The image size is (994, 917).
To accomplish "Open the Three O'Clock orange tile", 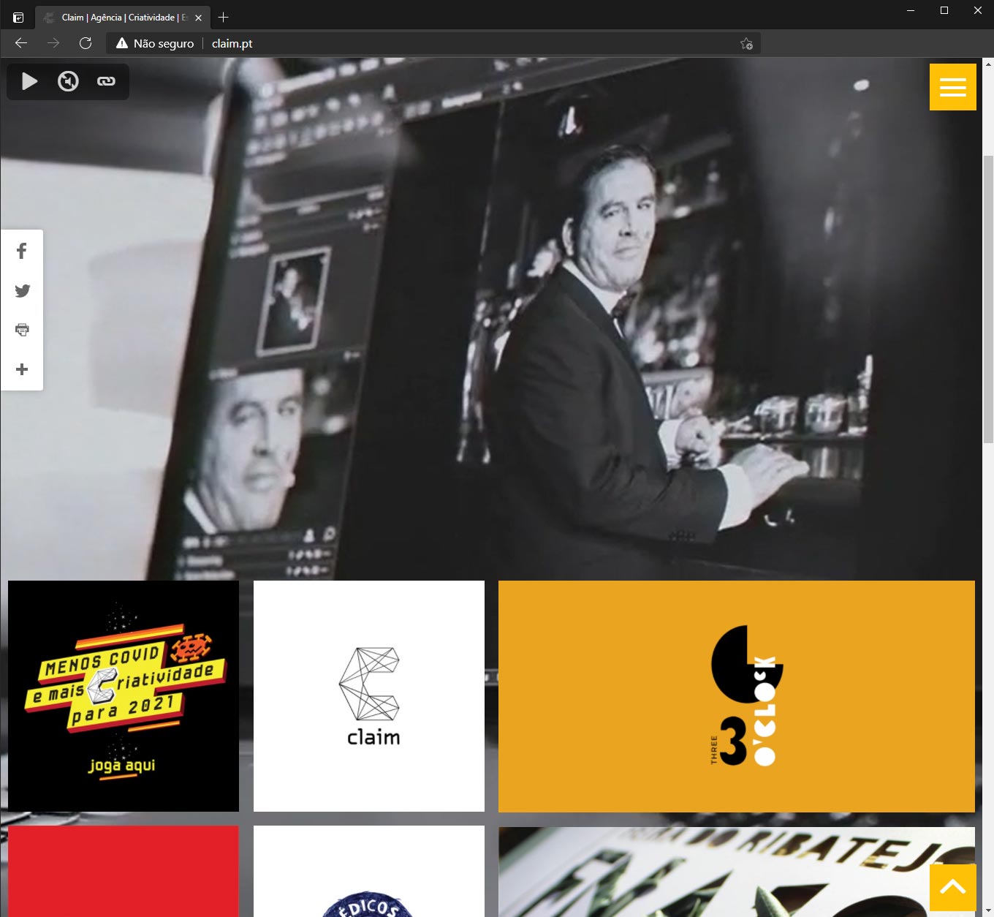I will click(x=737, y=696).
